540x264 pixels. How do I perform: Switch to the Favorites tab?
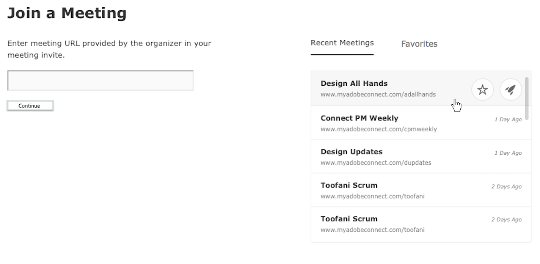point(419,44)
